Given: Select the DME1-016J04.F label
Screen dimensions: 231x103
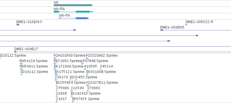Looking at the screenshot, I should tap(29, 22).
